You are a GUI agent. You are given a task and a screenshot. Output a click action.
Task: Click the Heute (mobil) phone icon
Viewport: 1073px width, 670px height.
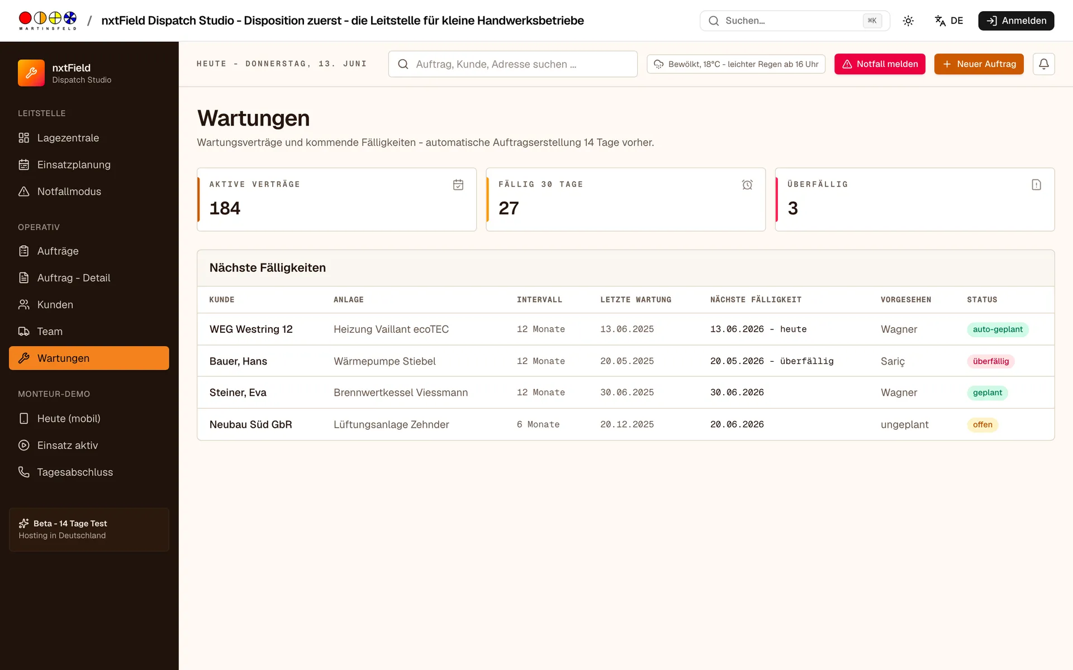tap(23, 419)
